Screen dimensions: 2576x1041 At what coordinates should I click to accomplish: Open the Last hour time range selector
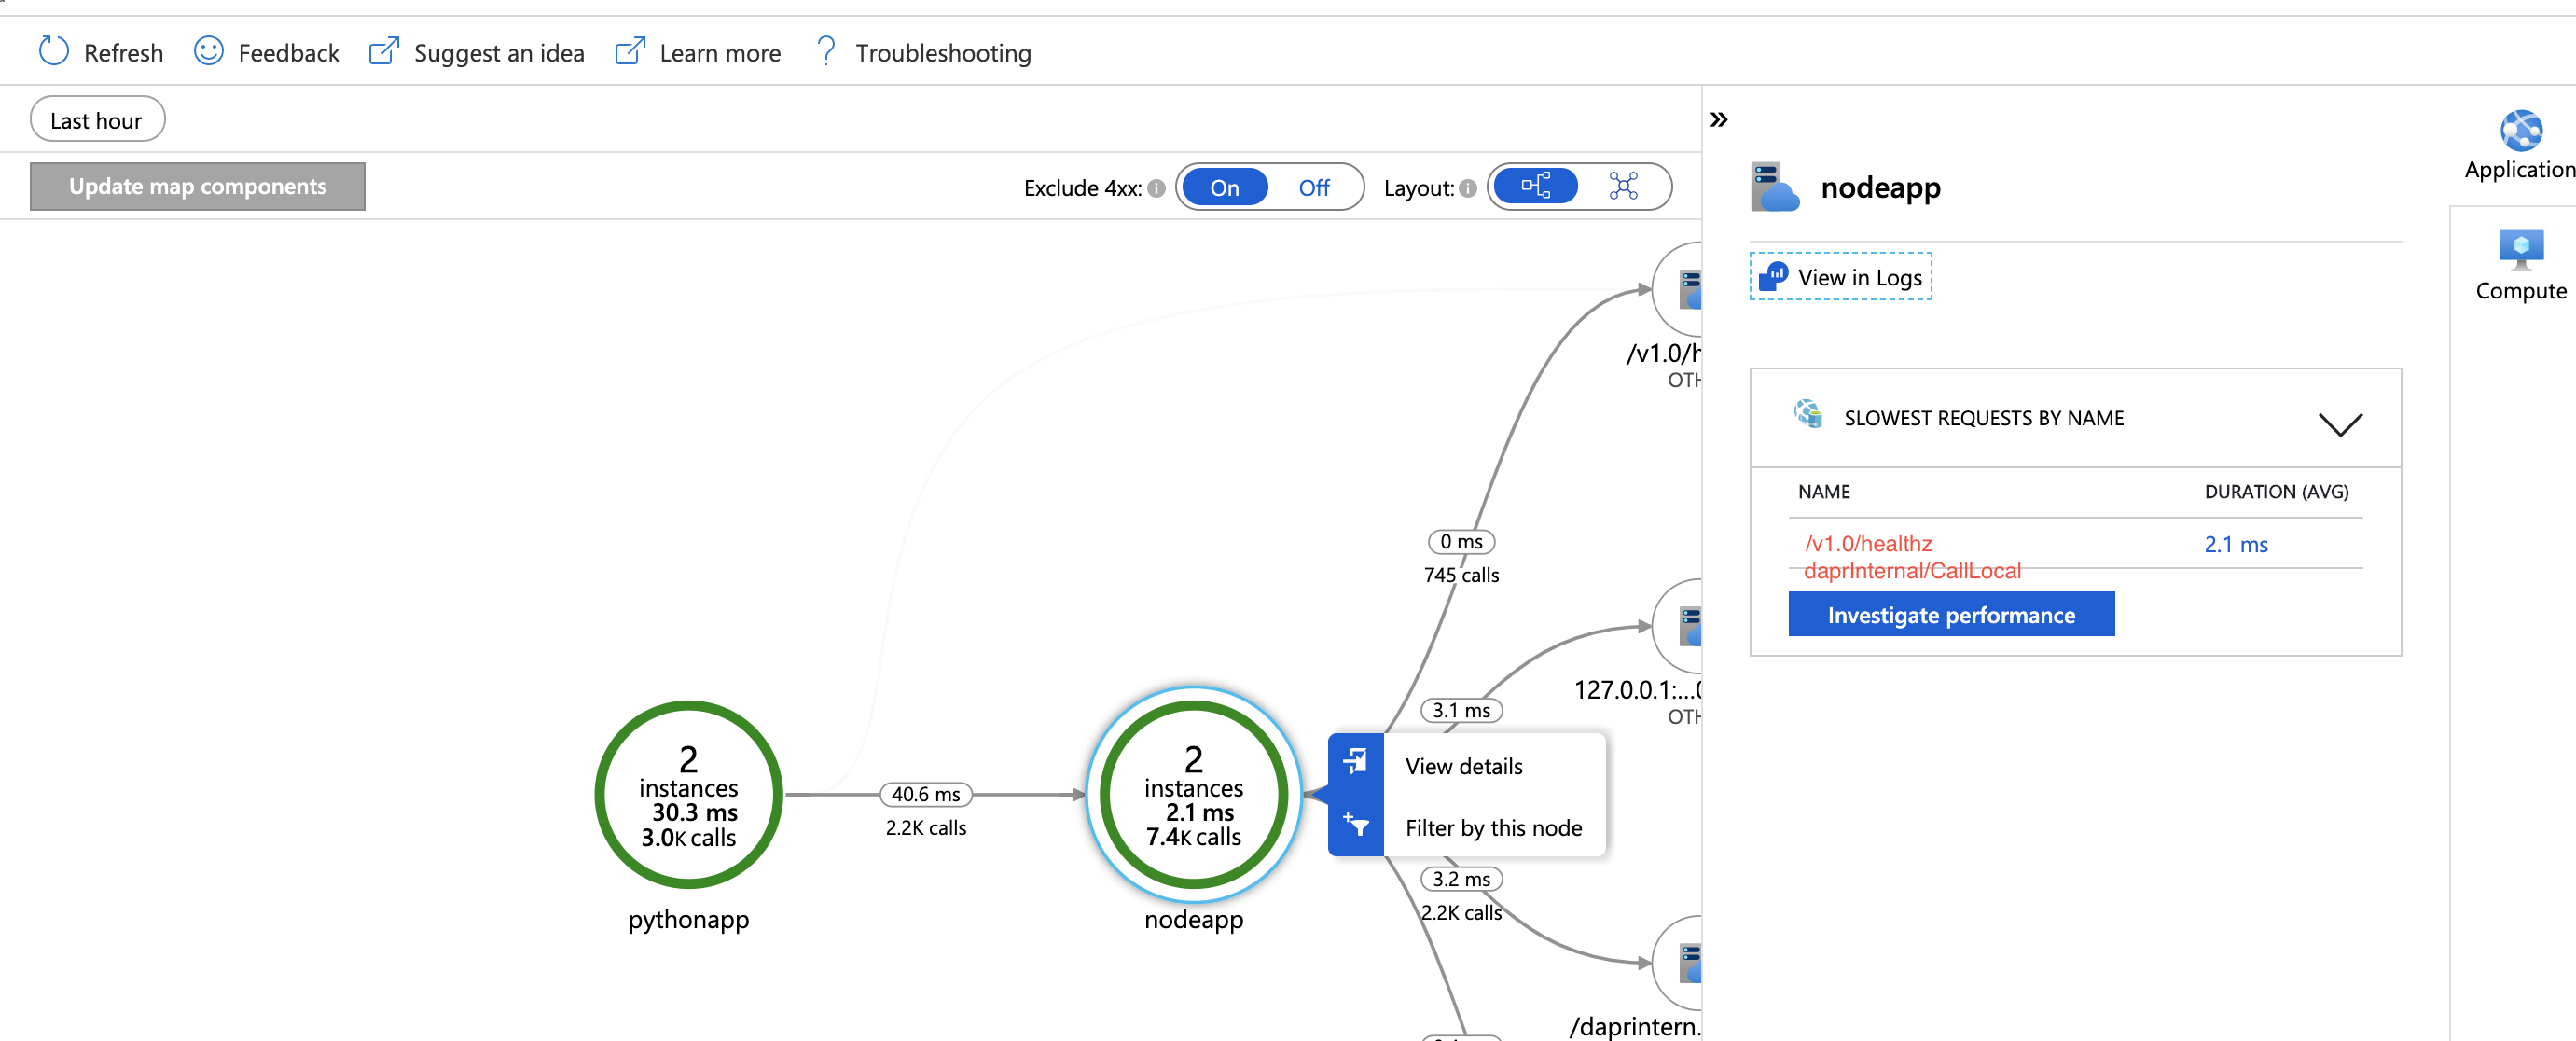click(x=97, y=119)
